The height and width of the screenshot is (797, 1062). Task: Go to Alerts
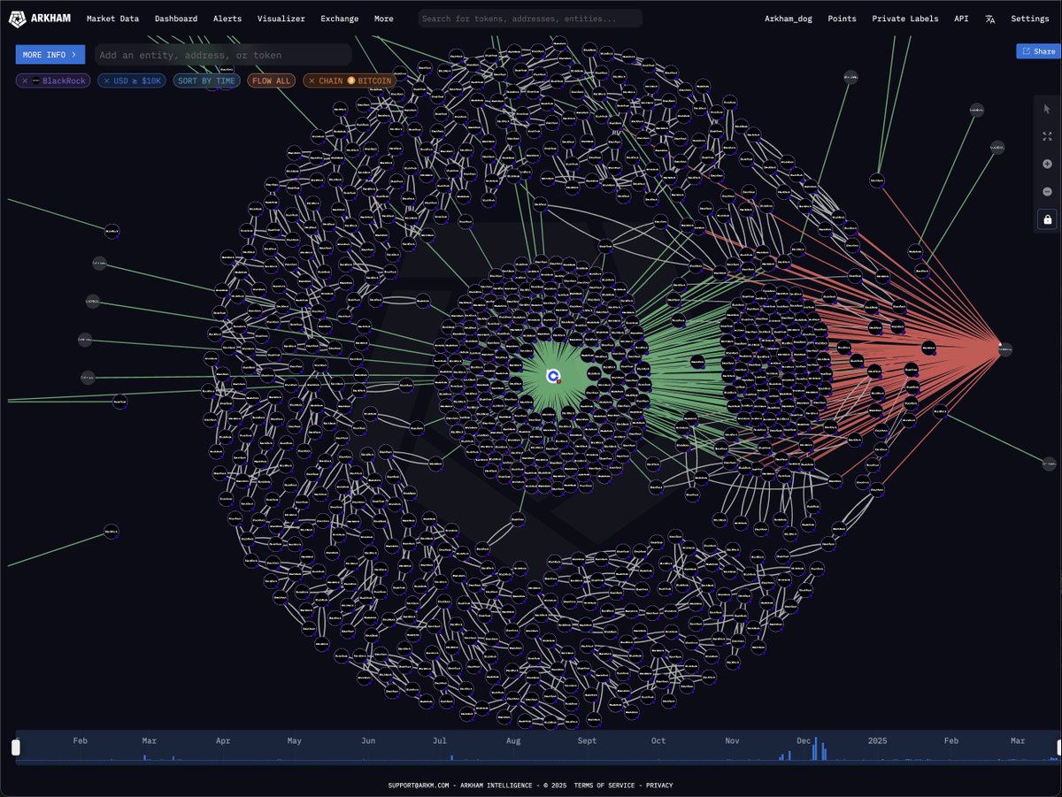(227, 19)
